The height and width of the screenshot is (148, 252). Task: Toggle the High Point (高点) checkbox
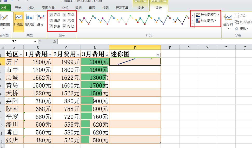click(x=51, y=15)
